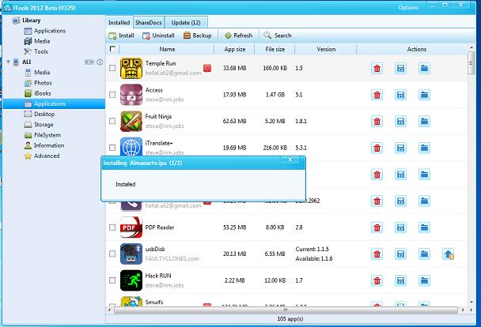
Task: Back up iTranslate+ with disk icon
Action: [400, 148]
